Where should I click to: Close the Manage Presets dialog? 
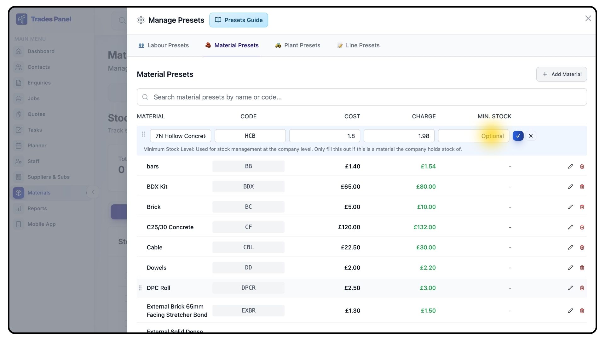(x=588, y=19)
